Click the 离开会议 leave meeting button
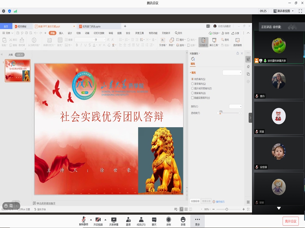This screenshot has width=305, height=228. point(291,221)
